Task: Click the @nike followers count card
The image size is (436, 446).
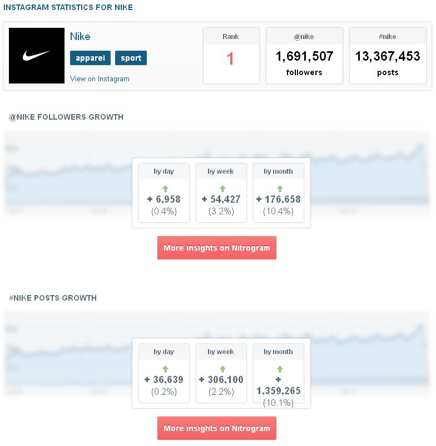Action: [x=304, y=56]
